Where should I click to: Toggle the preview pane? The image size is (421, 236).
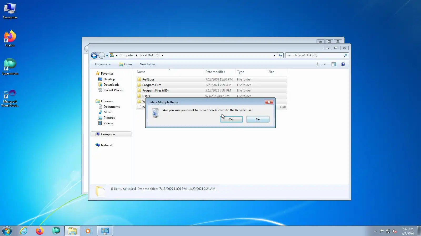(334, 64)
